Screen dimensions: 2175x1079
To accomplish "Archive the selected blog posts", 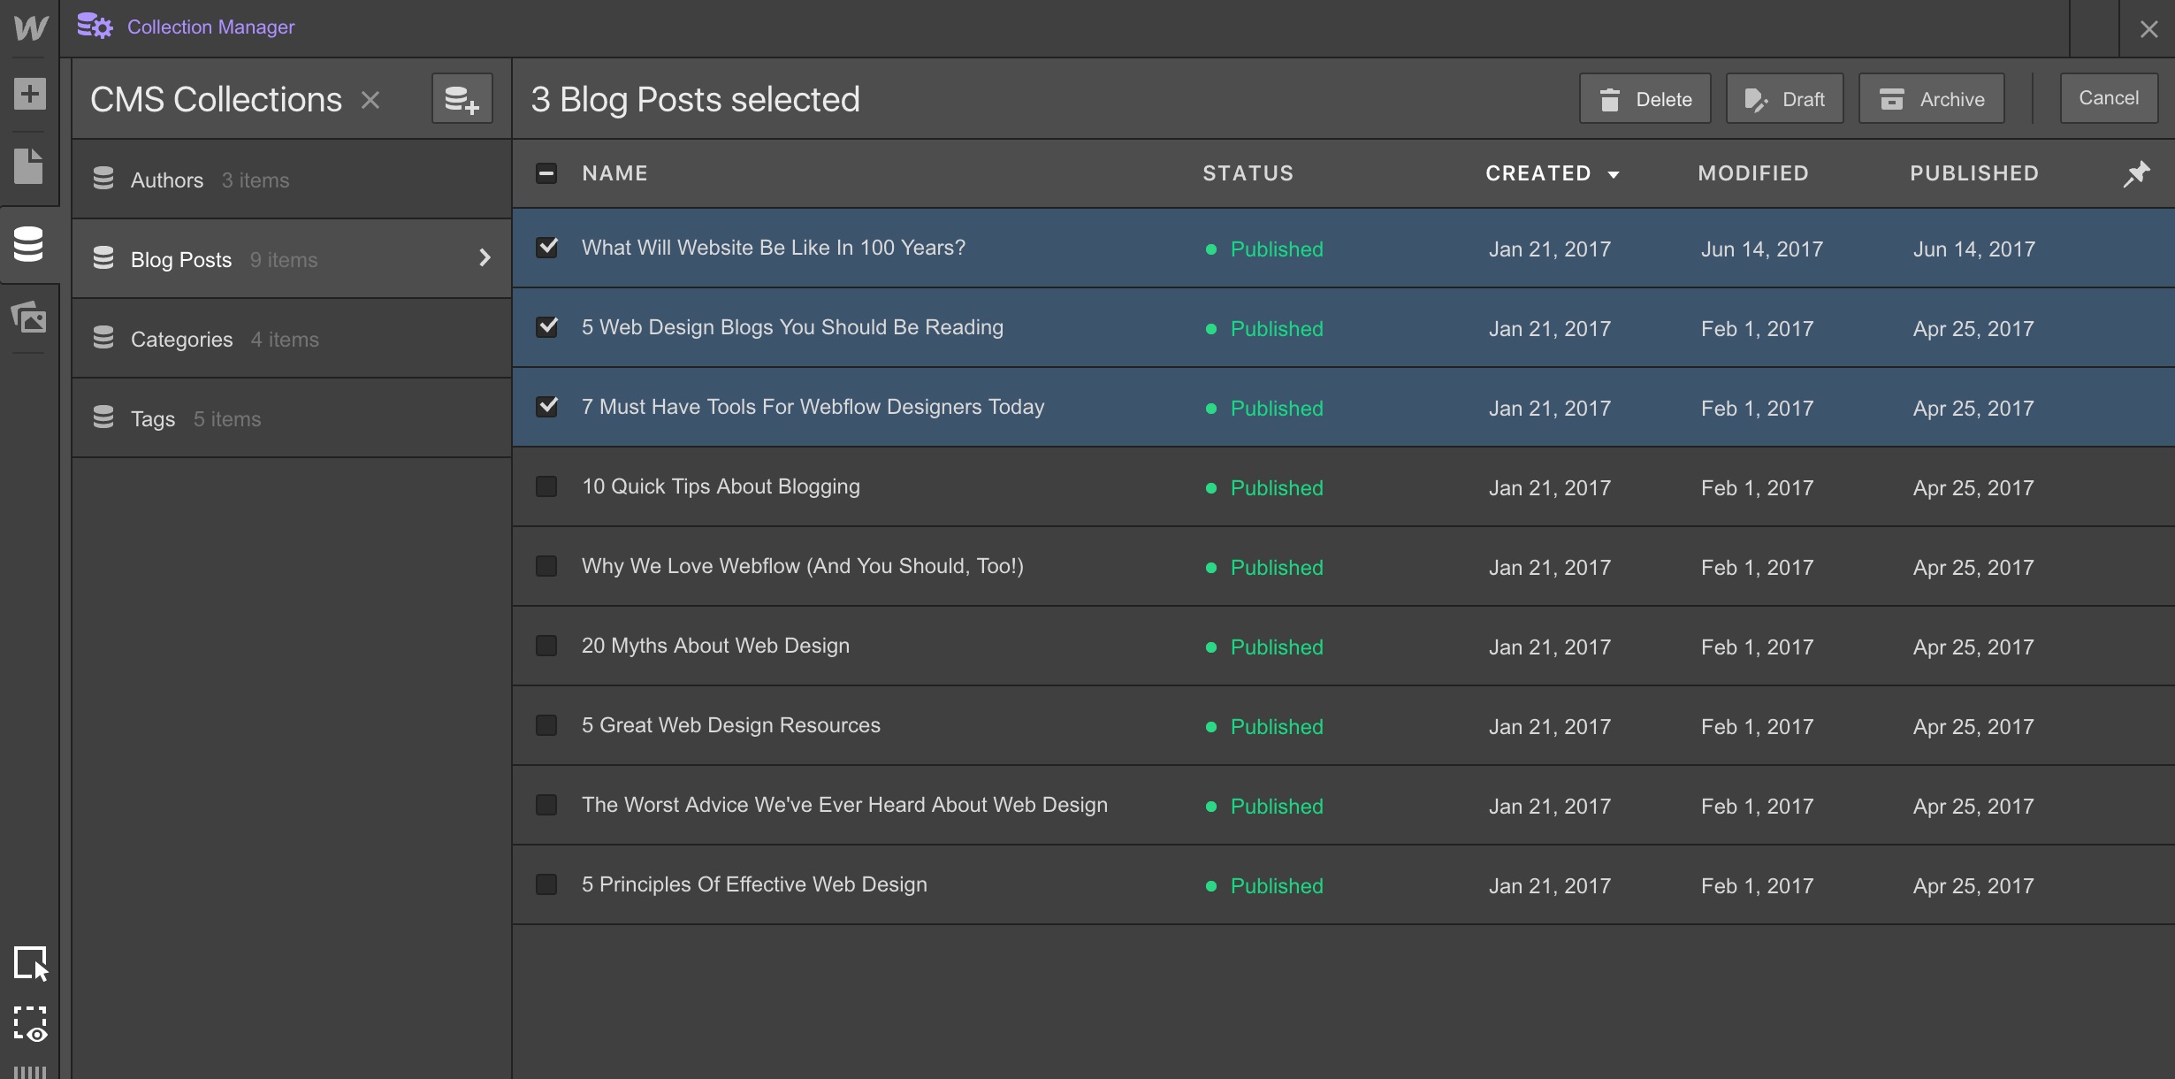I will pos(1931,99).
